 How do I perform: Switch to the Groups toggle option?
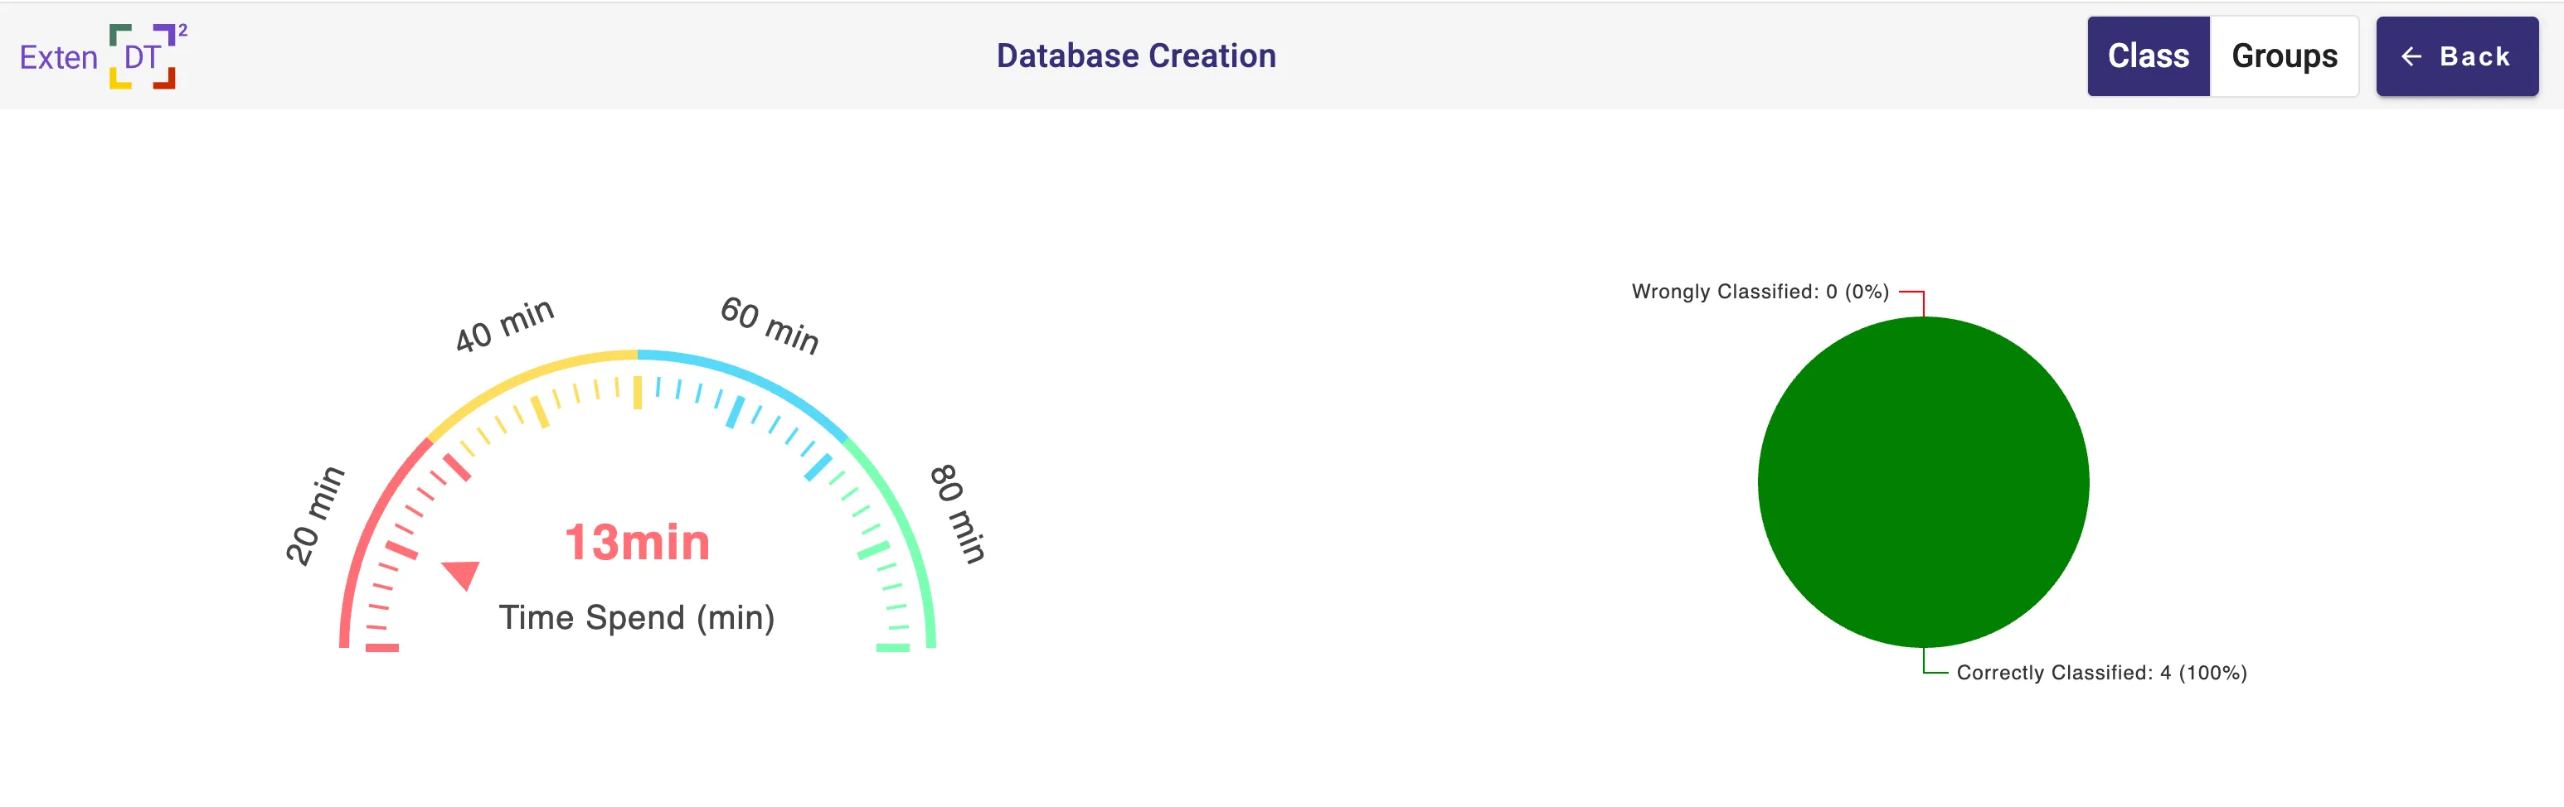(x=2284, y=56)
